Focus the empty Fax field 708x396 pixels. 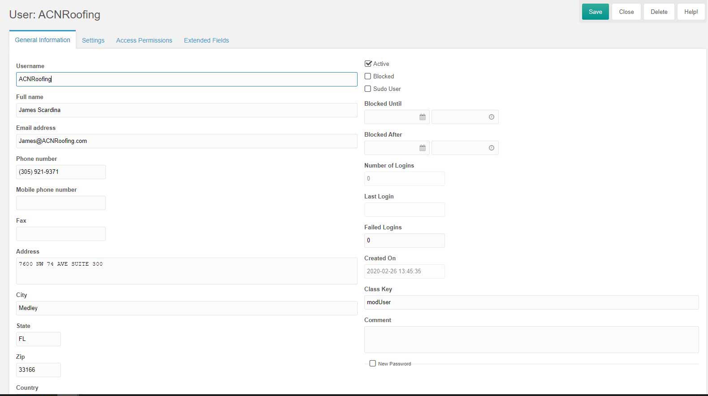pos(61,234)
